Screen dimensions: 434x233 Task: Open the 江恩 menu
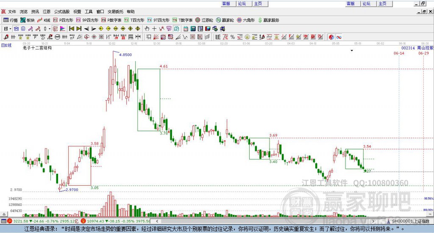(47, 11)
